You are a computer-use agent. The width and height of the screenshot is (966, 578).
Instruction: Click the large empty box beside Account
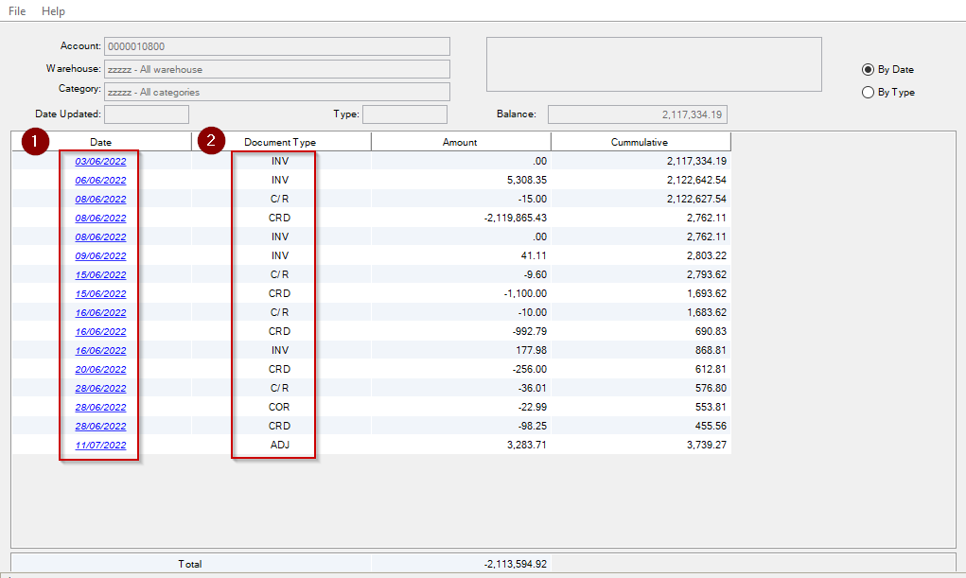(653, 64)
